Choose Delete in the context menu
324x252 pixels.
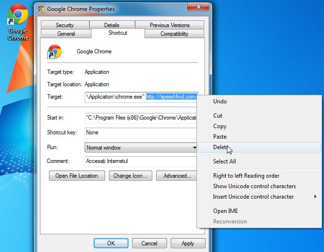click(259, 147)
